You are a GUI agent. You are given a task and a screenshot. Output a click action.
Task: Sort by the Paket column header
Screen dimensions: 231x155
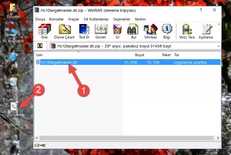[159, 55]
